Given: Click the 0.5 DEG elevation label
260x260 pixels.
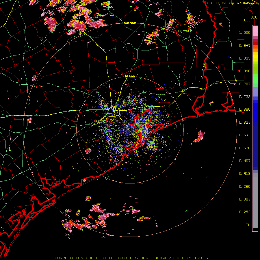Looking at the screenshot, I should 139,258.
